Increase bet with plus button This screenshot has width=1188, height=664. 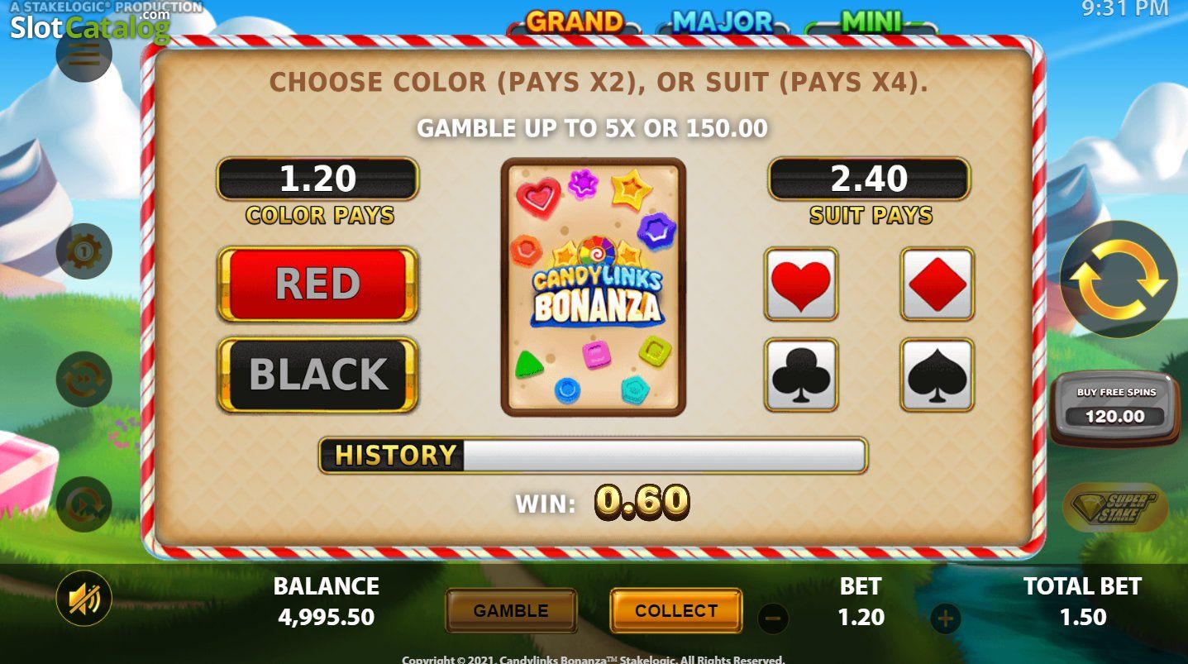coord(947,619)
